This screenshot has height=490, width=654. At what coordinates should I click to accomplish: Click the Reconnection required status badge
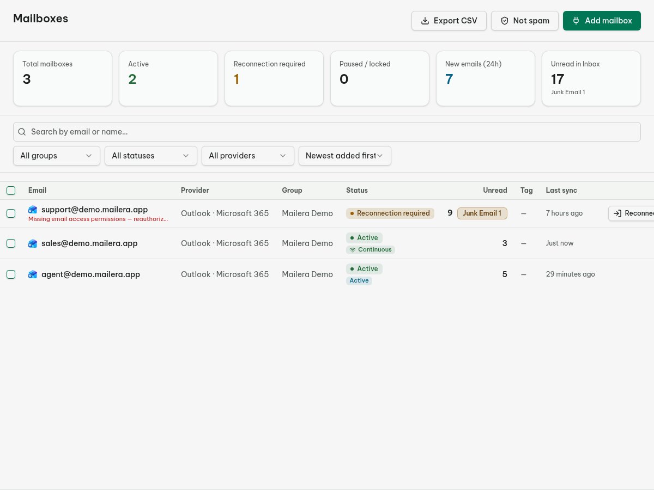(390, 213)
